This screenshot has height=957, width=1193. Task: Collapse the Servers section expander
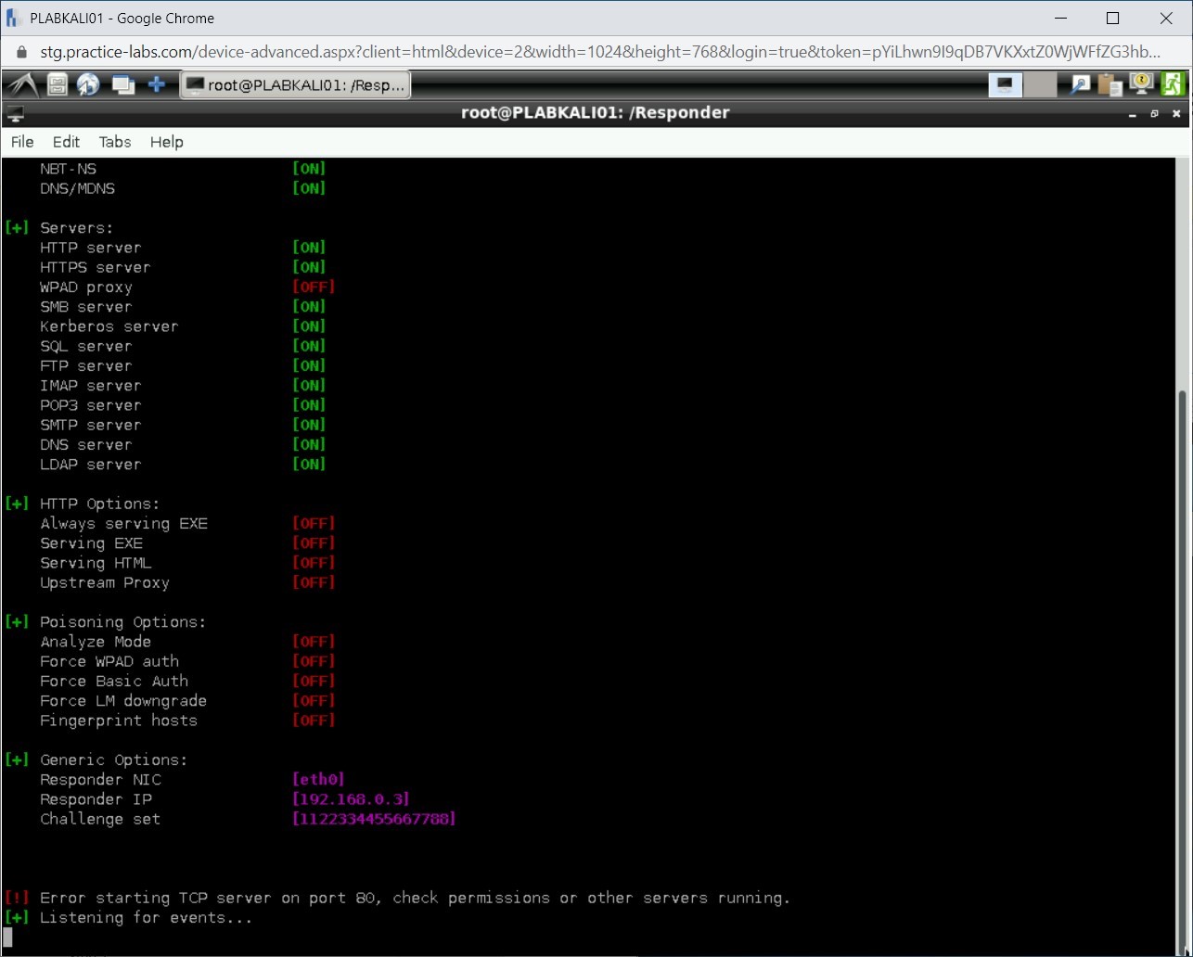pyautogui.click(x=16, y=227)
